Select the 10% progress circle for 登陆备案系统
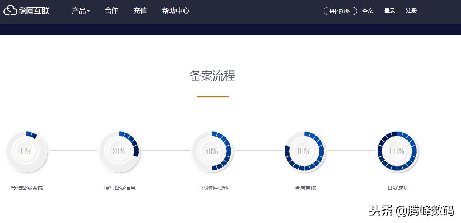The height and width of the screenshot is (223, 461). click(x=27, y=151)
